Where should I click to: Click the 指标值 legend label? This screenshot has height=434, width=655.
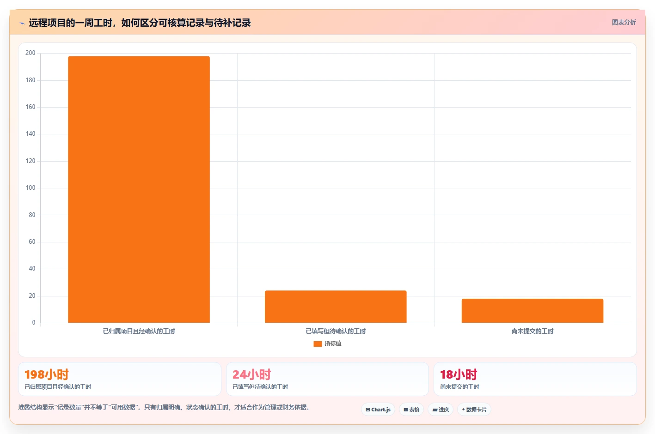[333, 344]
